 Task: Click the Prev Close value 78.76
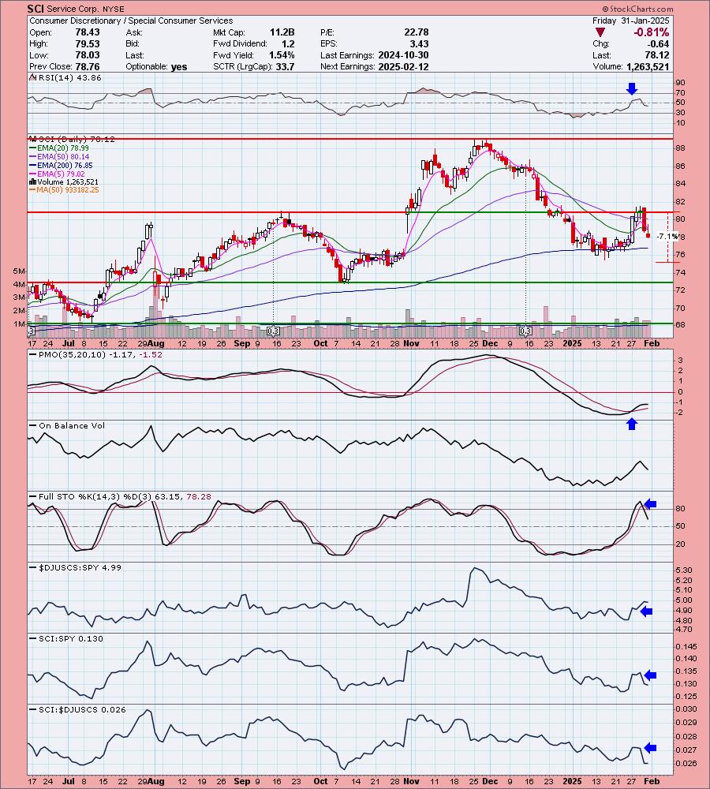(x=88, y=66)
